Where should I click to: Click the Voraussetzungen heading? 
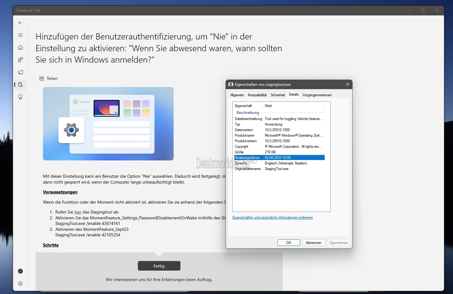[60, 192]
